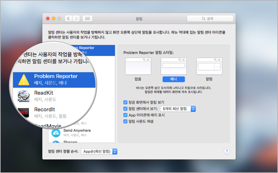This screenshot has height=173, width=278.
Task: Focus the 검색 search field
Action: click(x=210, y=19)
